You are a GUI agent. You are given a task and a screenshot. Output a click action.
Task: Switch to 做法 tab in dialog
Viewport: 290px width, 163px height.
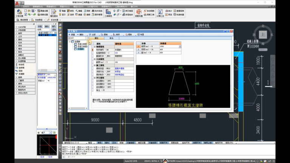[111, 38]
